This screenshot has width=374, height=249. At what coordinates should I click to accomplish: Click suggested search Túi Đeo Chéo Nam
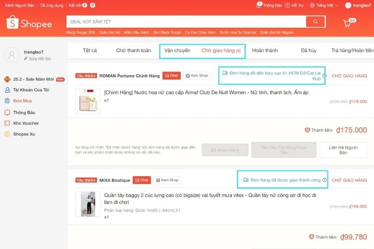200,32
